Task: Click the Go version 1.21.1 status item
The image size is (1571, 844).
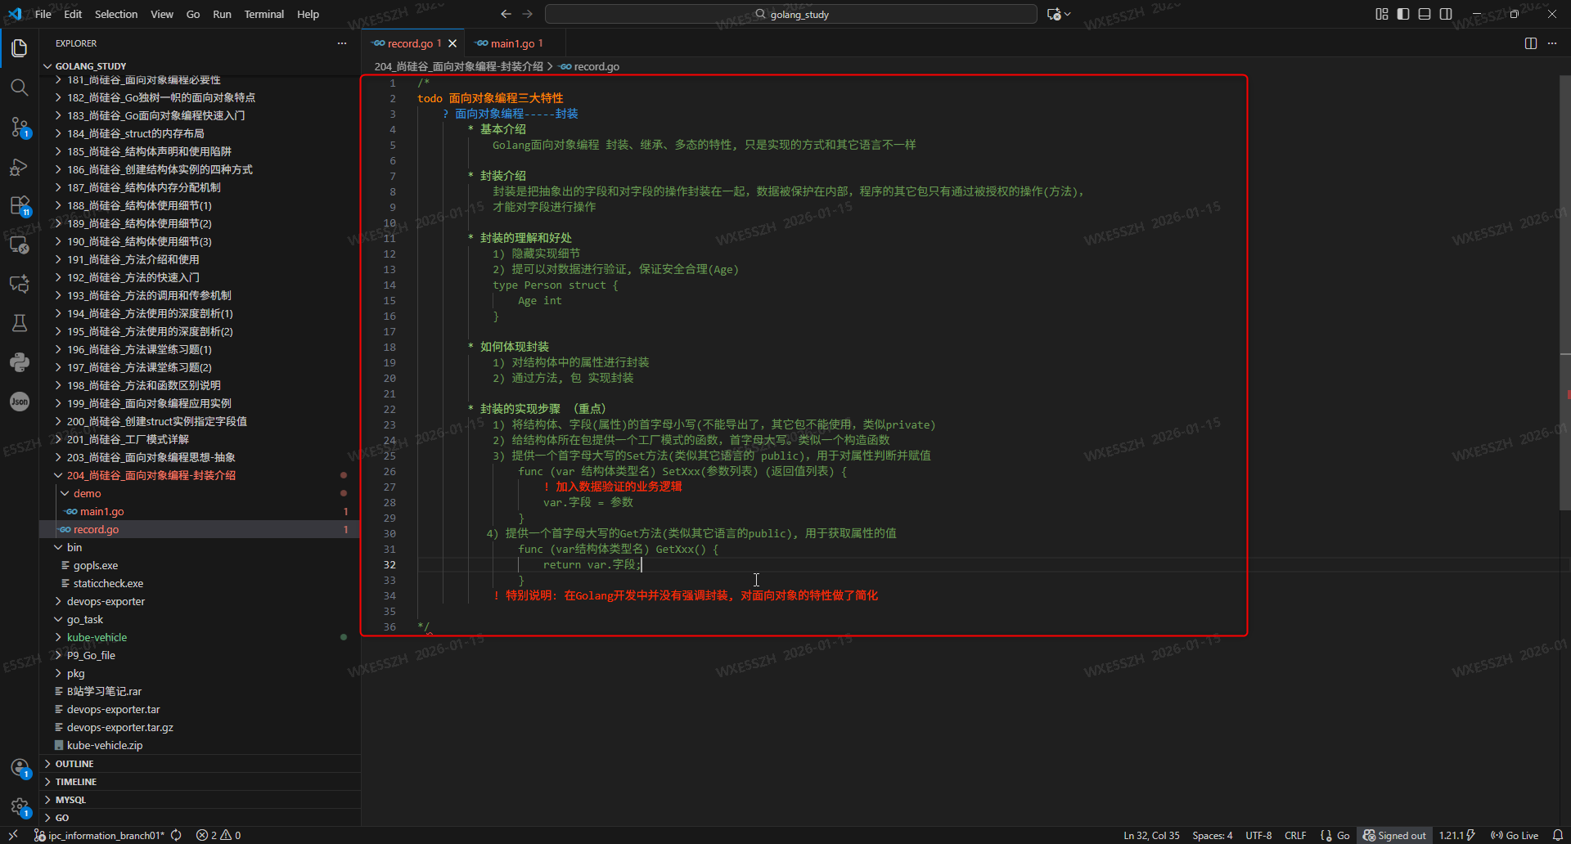Action: click(1456, 835)
